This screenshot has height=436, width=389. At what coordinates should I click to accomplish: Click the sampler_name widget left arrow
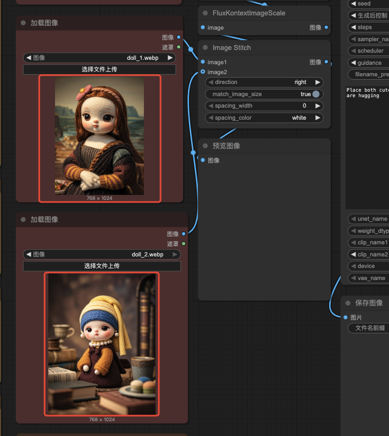[353, 39]
